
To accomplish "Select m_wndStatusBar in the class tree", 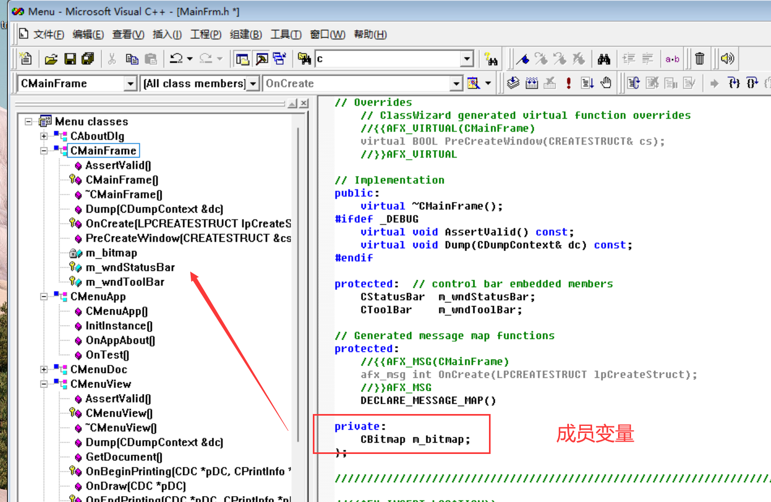I will point(130,267).
